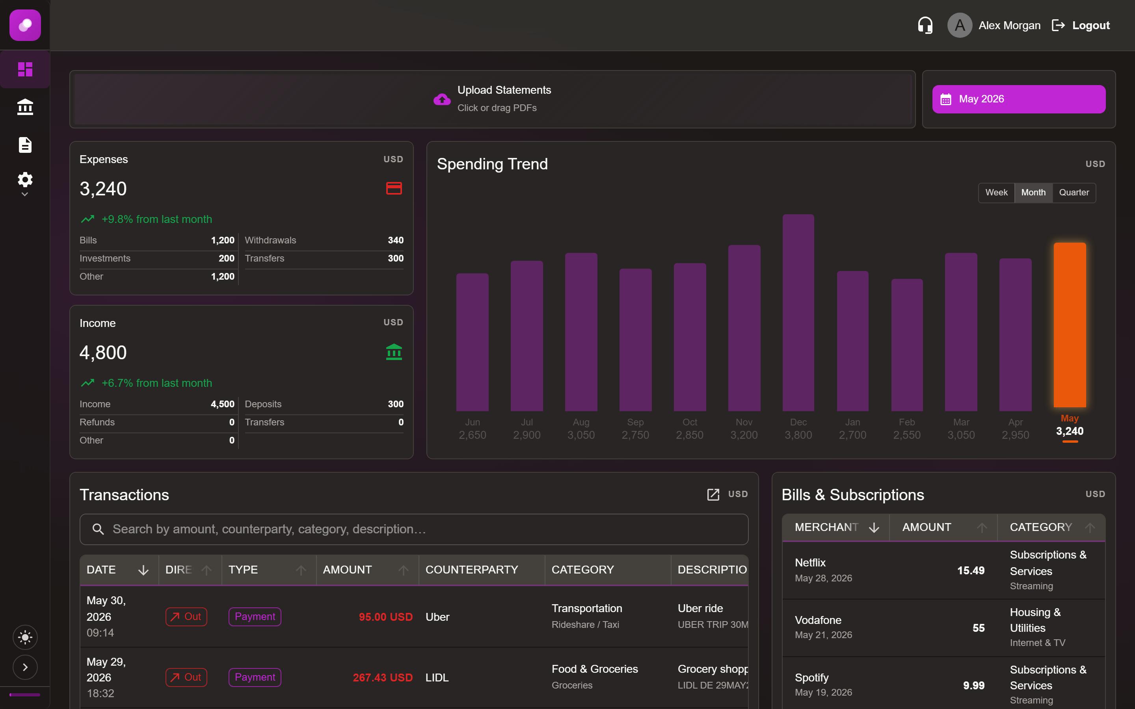Click the search magnifier icon
The width and height of the screenshot is (1135, 709).
click(x=98, y=529)
